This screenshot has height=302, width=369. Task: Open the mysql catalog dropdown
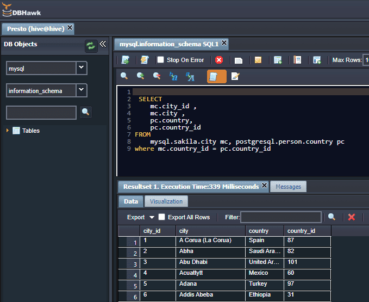pos(81,68)
